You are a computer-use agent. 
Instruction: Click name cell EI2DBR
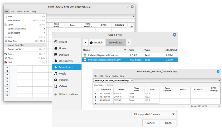tap(121, 100)
